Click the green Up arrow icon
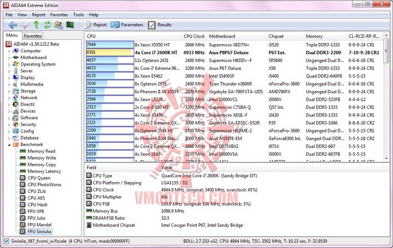The height and width of the screenshot is (248, 393). 37,25
